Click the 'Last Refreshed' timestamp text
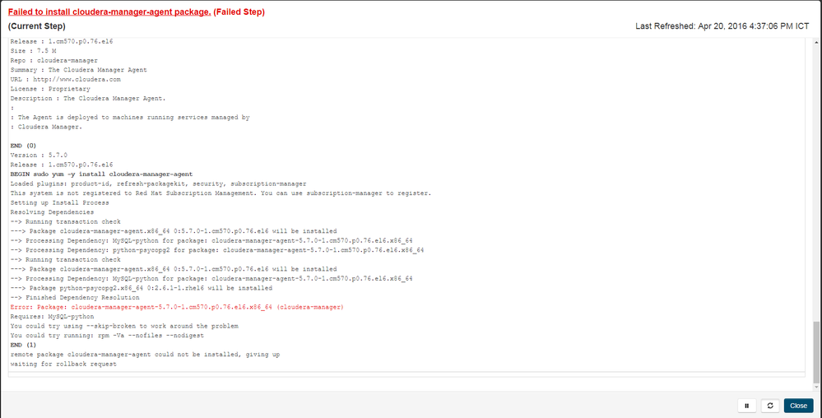Viewport: 822px width, 418px height. 722,26
